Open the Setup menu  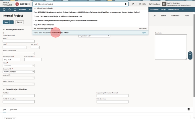pyautogui.click(x=163, y=9)
